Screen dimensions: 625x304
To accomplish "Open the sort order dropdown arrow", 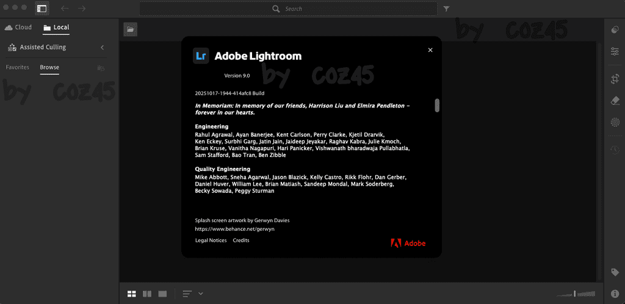I will [x=200, y=294].
